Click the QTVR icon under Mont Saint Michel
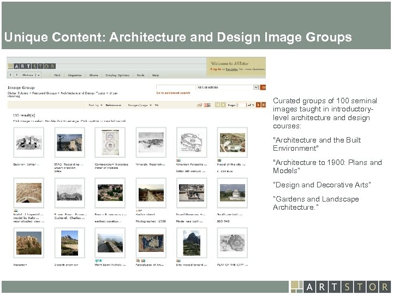The image size is (393, 295). pyautogui.click(x=99, y=261)
